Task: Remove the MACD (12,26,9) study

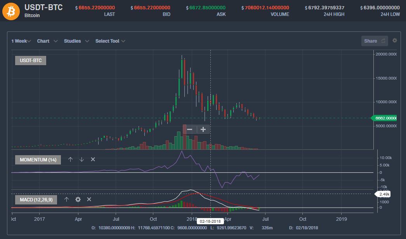Action: coord(89,199)
